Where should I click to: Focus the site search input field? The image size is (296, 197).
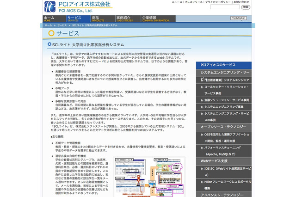[225, 7]
